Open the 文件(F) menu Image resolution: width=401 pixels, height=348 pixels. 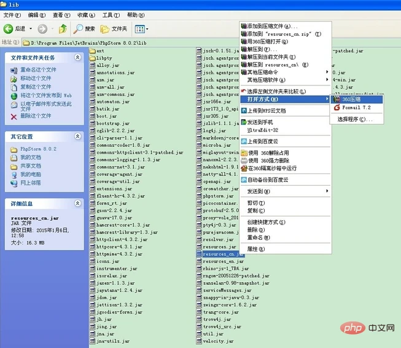tap(12, 15)
